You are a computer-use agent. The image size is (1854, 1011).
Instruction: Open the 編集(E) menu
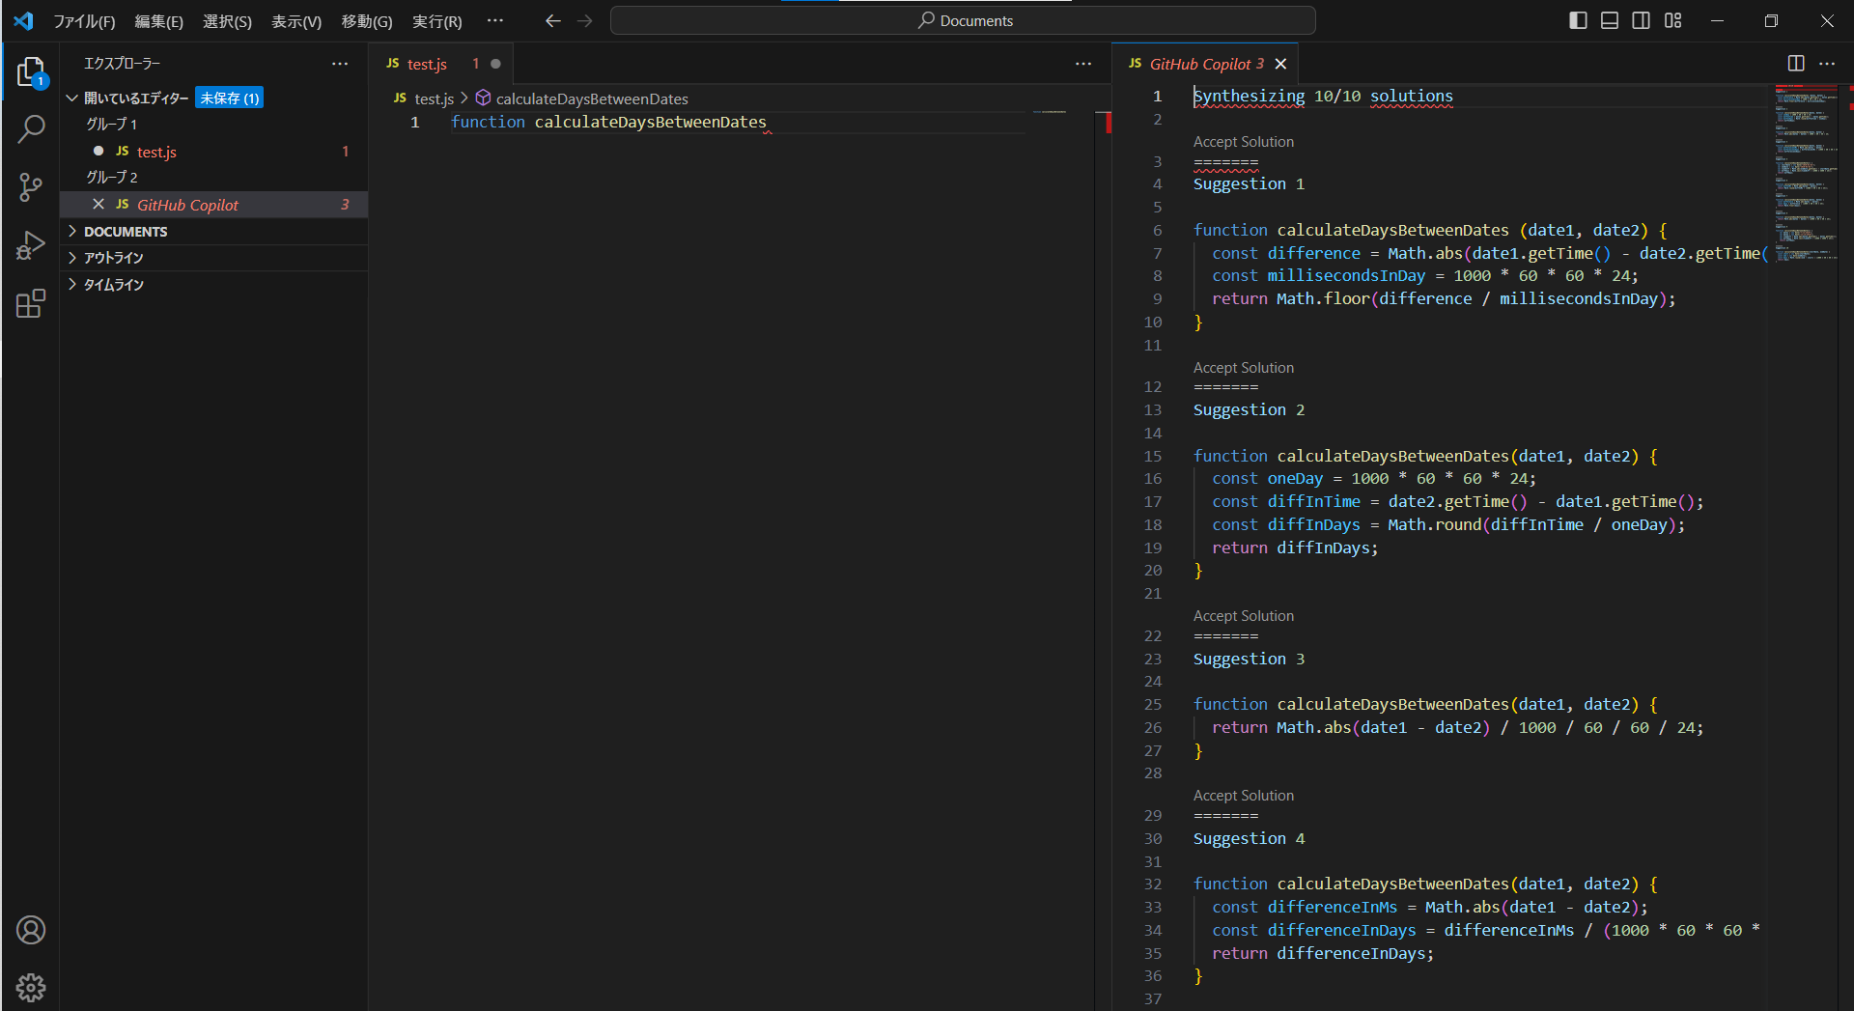pos(159,20)
